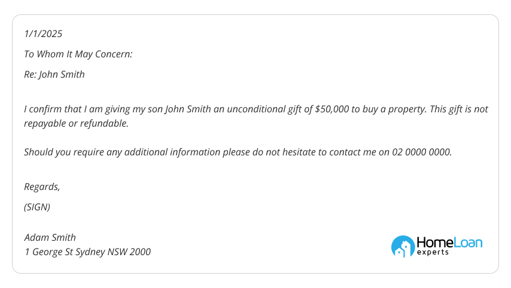Click NSW 2000 in the address

[129, 252]
